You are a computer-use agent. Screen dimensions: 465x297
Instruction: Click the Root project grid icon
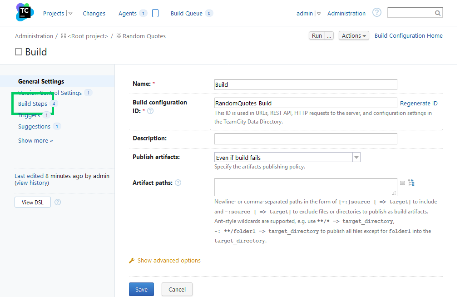pyautogui.click(x=64, y=36)
